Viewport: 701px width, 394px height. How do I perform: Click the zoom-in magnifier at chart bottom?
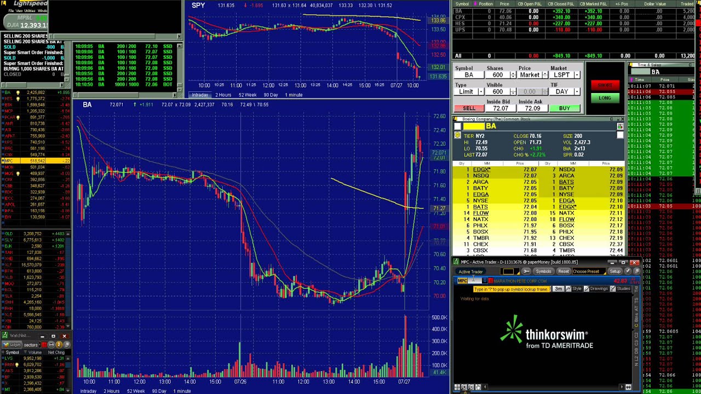click(464, 387)
